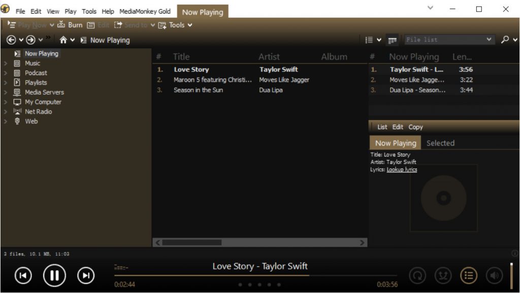Screen dimensions: 520x293
Task: Click the Play Now toolbar icon
Action: click(x=12, y=24)
